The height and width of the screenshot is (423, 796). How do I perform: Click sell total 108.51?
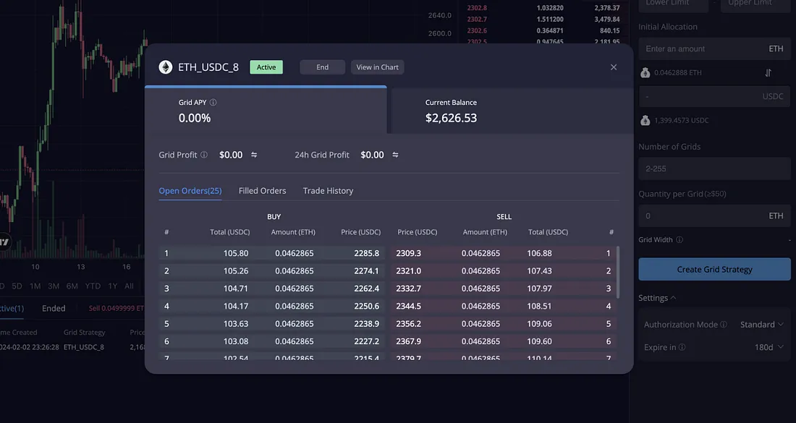(x=539, y=307)
